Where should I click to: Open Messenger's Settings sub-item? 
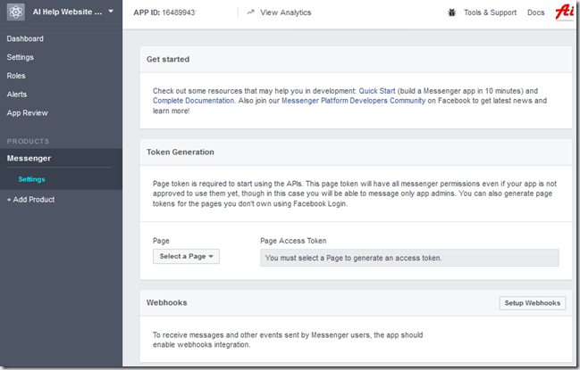[32, 179]
